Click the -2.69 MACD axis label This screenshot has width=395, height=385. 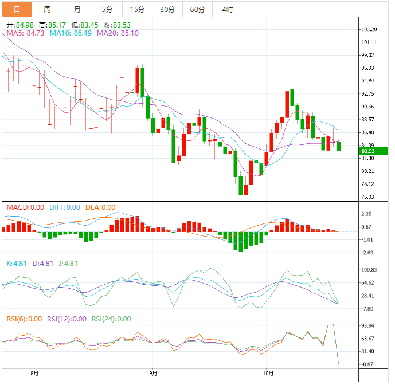367,253
